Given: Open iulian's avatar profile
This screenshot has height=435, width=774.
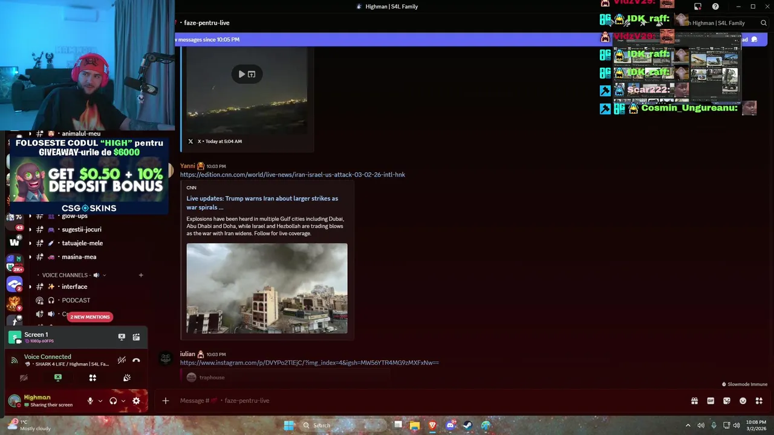Looking at the screenshot, I should [x=166, y=359].
